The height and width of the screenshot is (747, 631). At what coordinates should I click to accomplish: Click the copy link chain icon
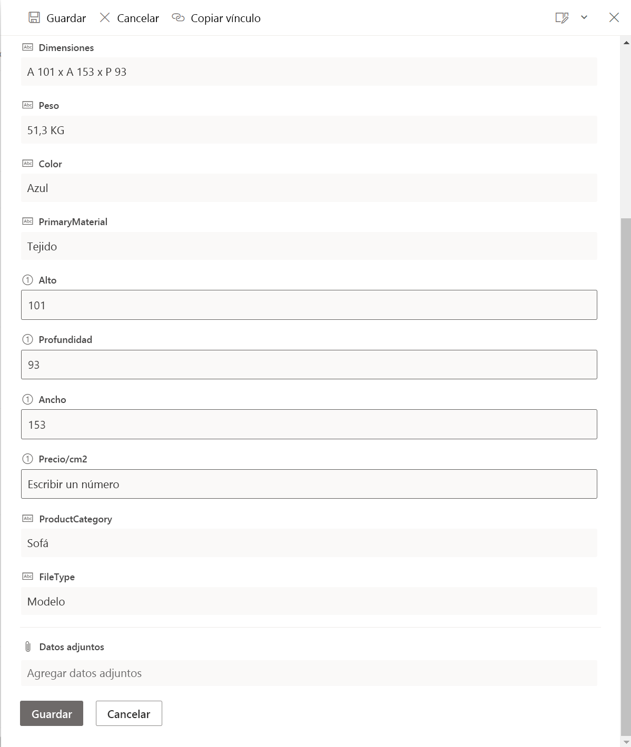pos(178,18)
